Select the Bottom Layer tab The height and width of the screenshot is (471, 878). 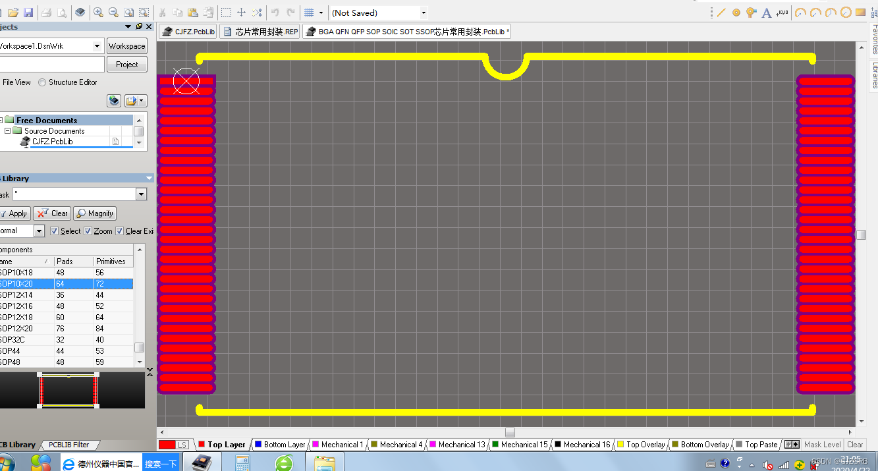click(x=280, y=445)
